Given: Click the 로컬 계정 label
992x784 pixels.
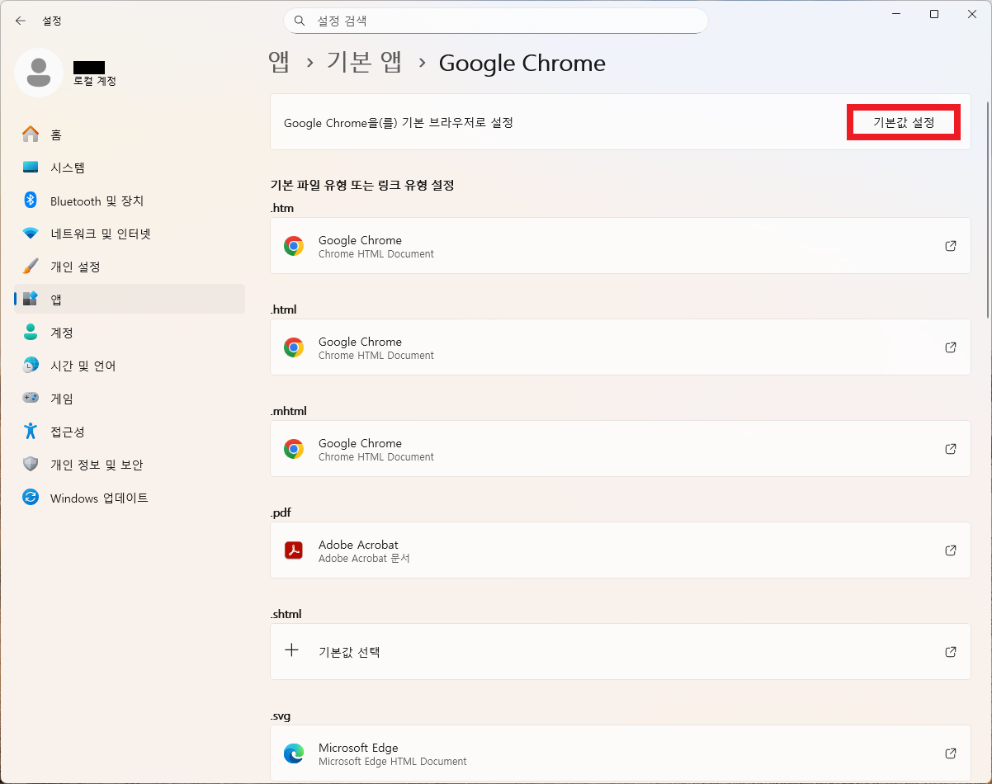Looking at the screenshot, I should (95, 81).
